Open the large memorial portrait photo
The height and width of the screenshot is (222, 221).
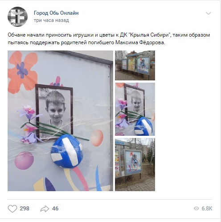point(60,121)
